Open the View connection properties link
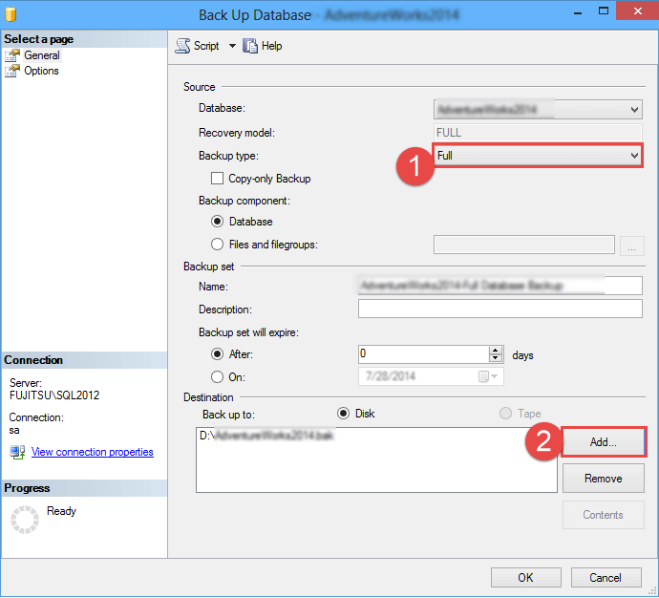 (x=93, y=452)
